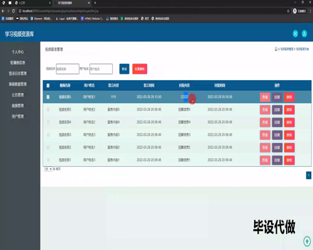Switch to the first browser tab

(33, 3)
